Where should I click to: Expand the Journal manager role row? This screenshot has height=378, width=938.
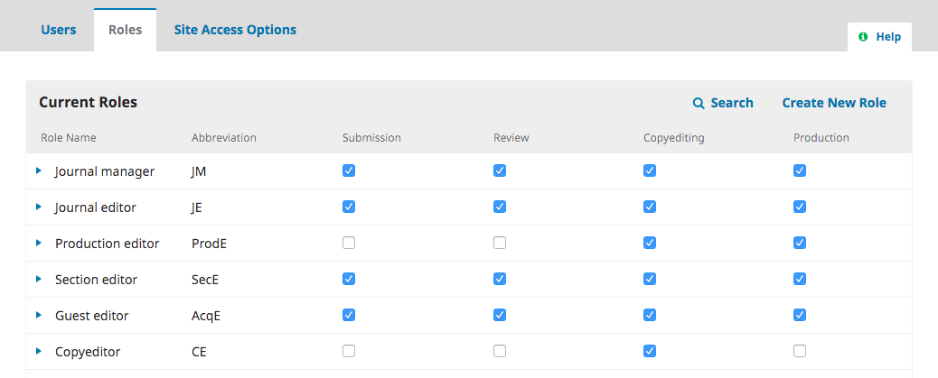click(x=39, y=171)
